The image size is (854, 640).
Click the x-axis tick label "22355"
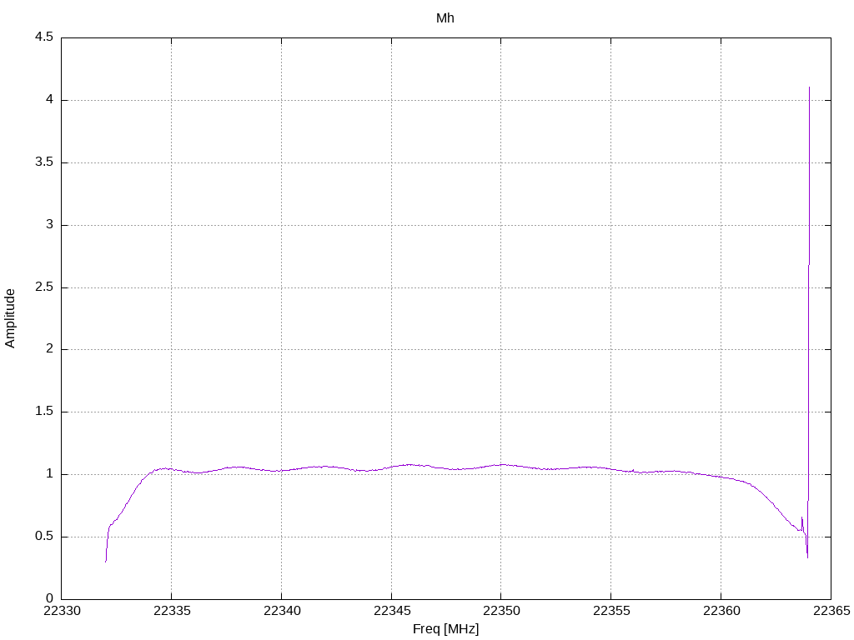point(611,611)
